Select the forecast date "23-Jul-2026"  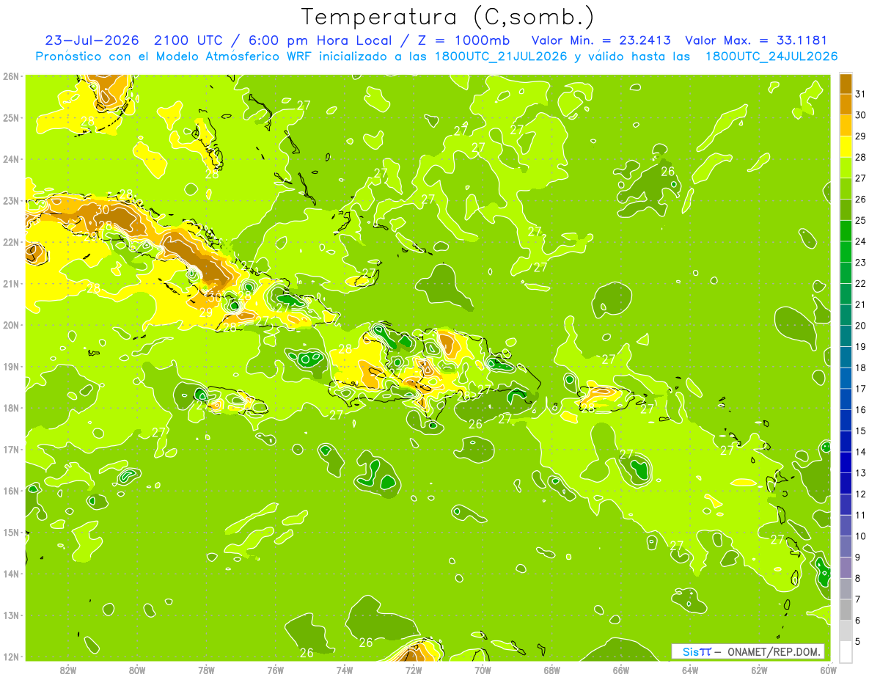pos(92,40)
